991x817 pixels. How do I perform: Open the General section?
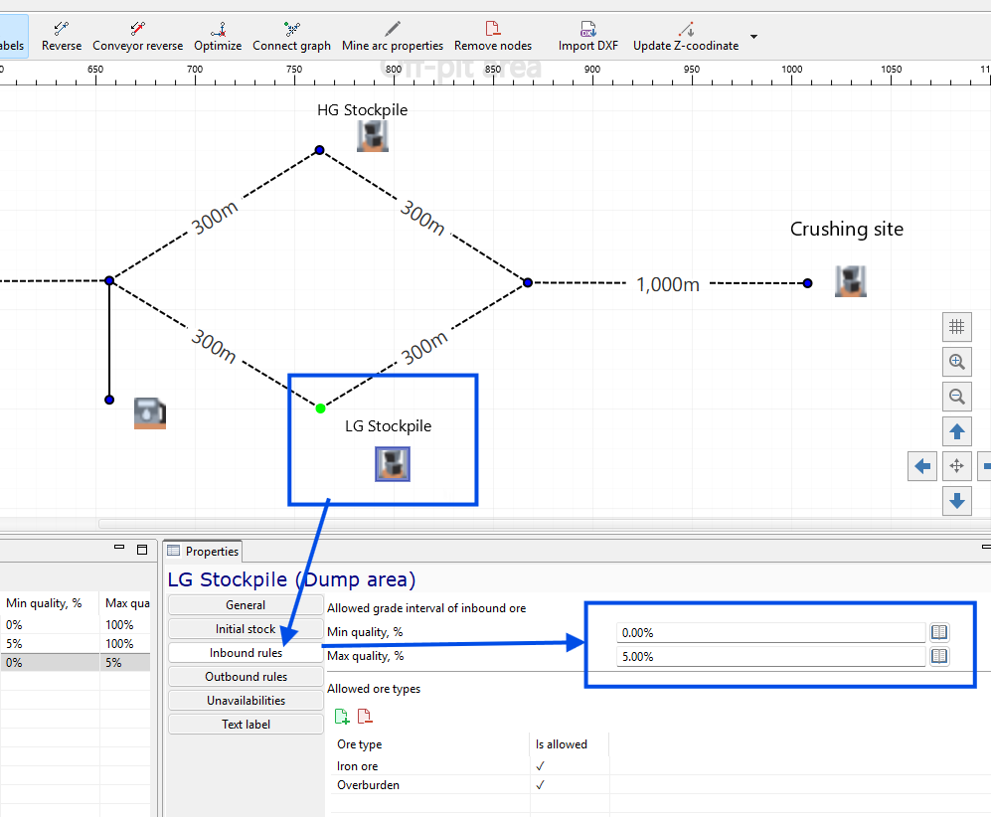pos(246,604)
